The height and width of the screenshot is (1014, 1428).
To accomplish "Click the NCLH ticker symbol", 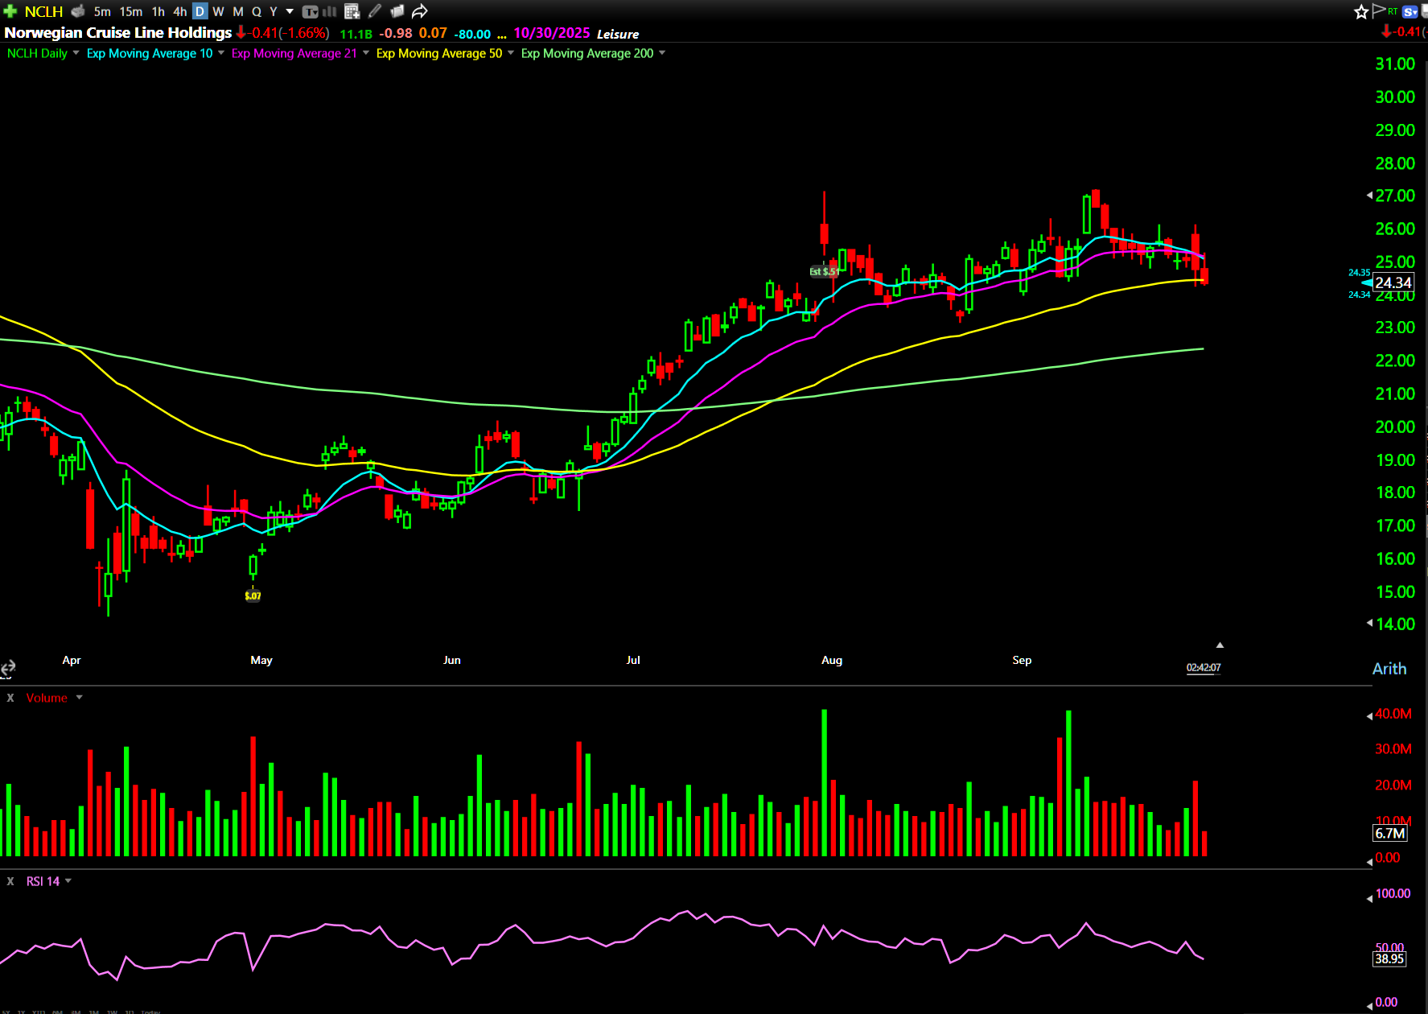I will click(x=43, y=11).
